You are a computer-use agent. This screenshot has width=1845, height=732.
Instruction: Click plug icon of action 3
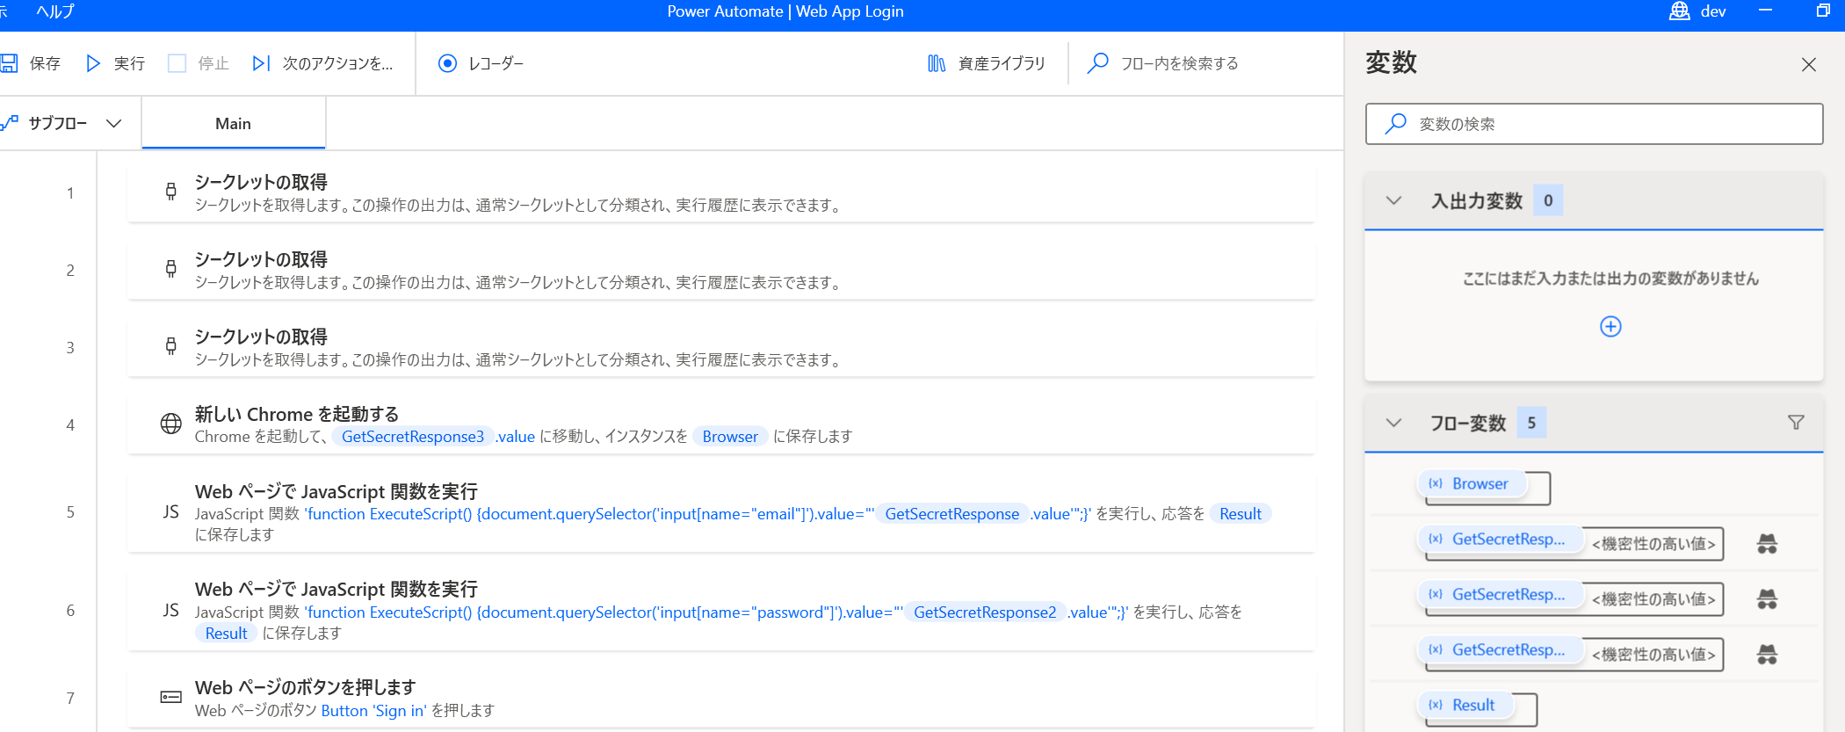point(171,346)
